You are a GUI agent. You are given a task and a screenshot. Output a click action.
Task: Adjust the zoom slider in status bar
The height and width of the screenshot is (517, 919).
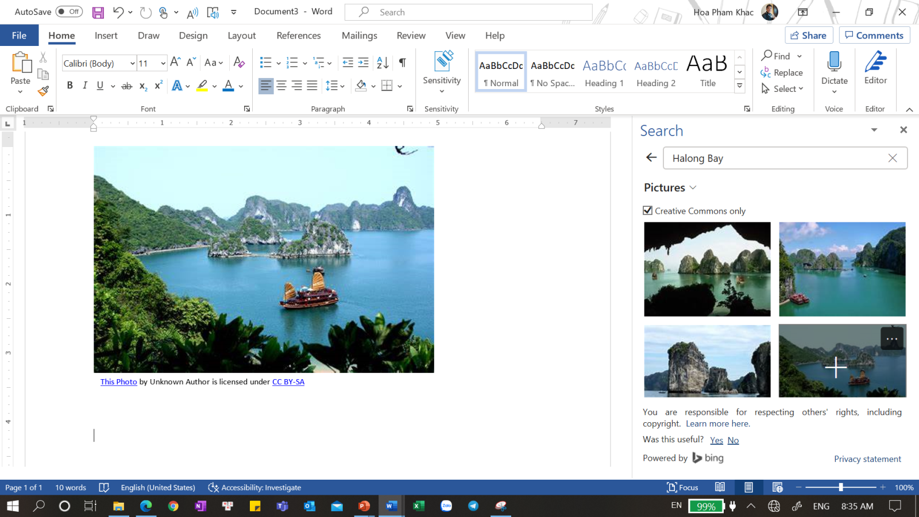840,488
